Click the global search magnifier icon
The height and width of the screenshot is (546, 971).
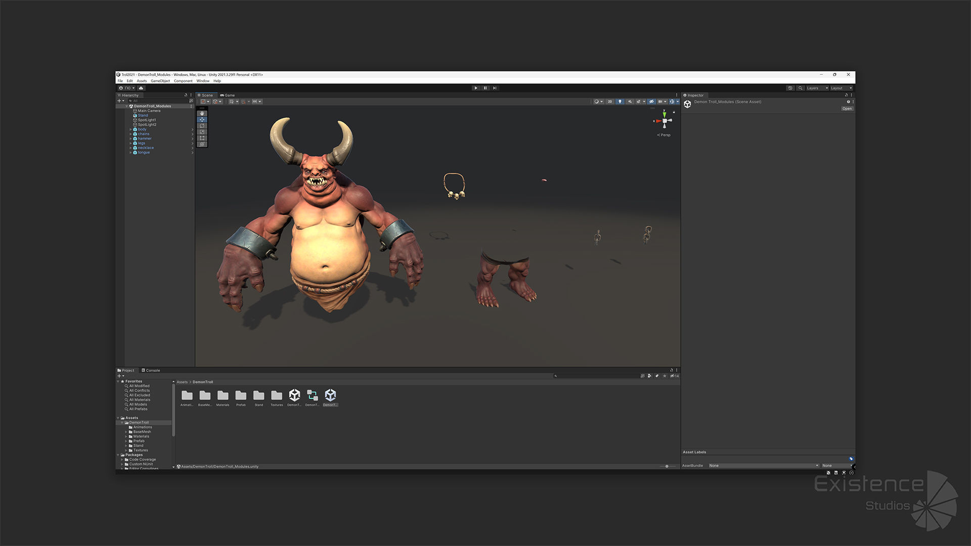pyautogui.click(x=800, y=88)
